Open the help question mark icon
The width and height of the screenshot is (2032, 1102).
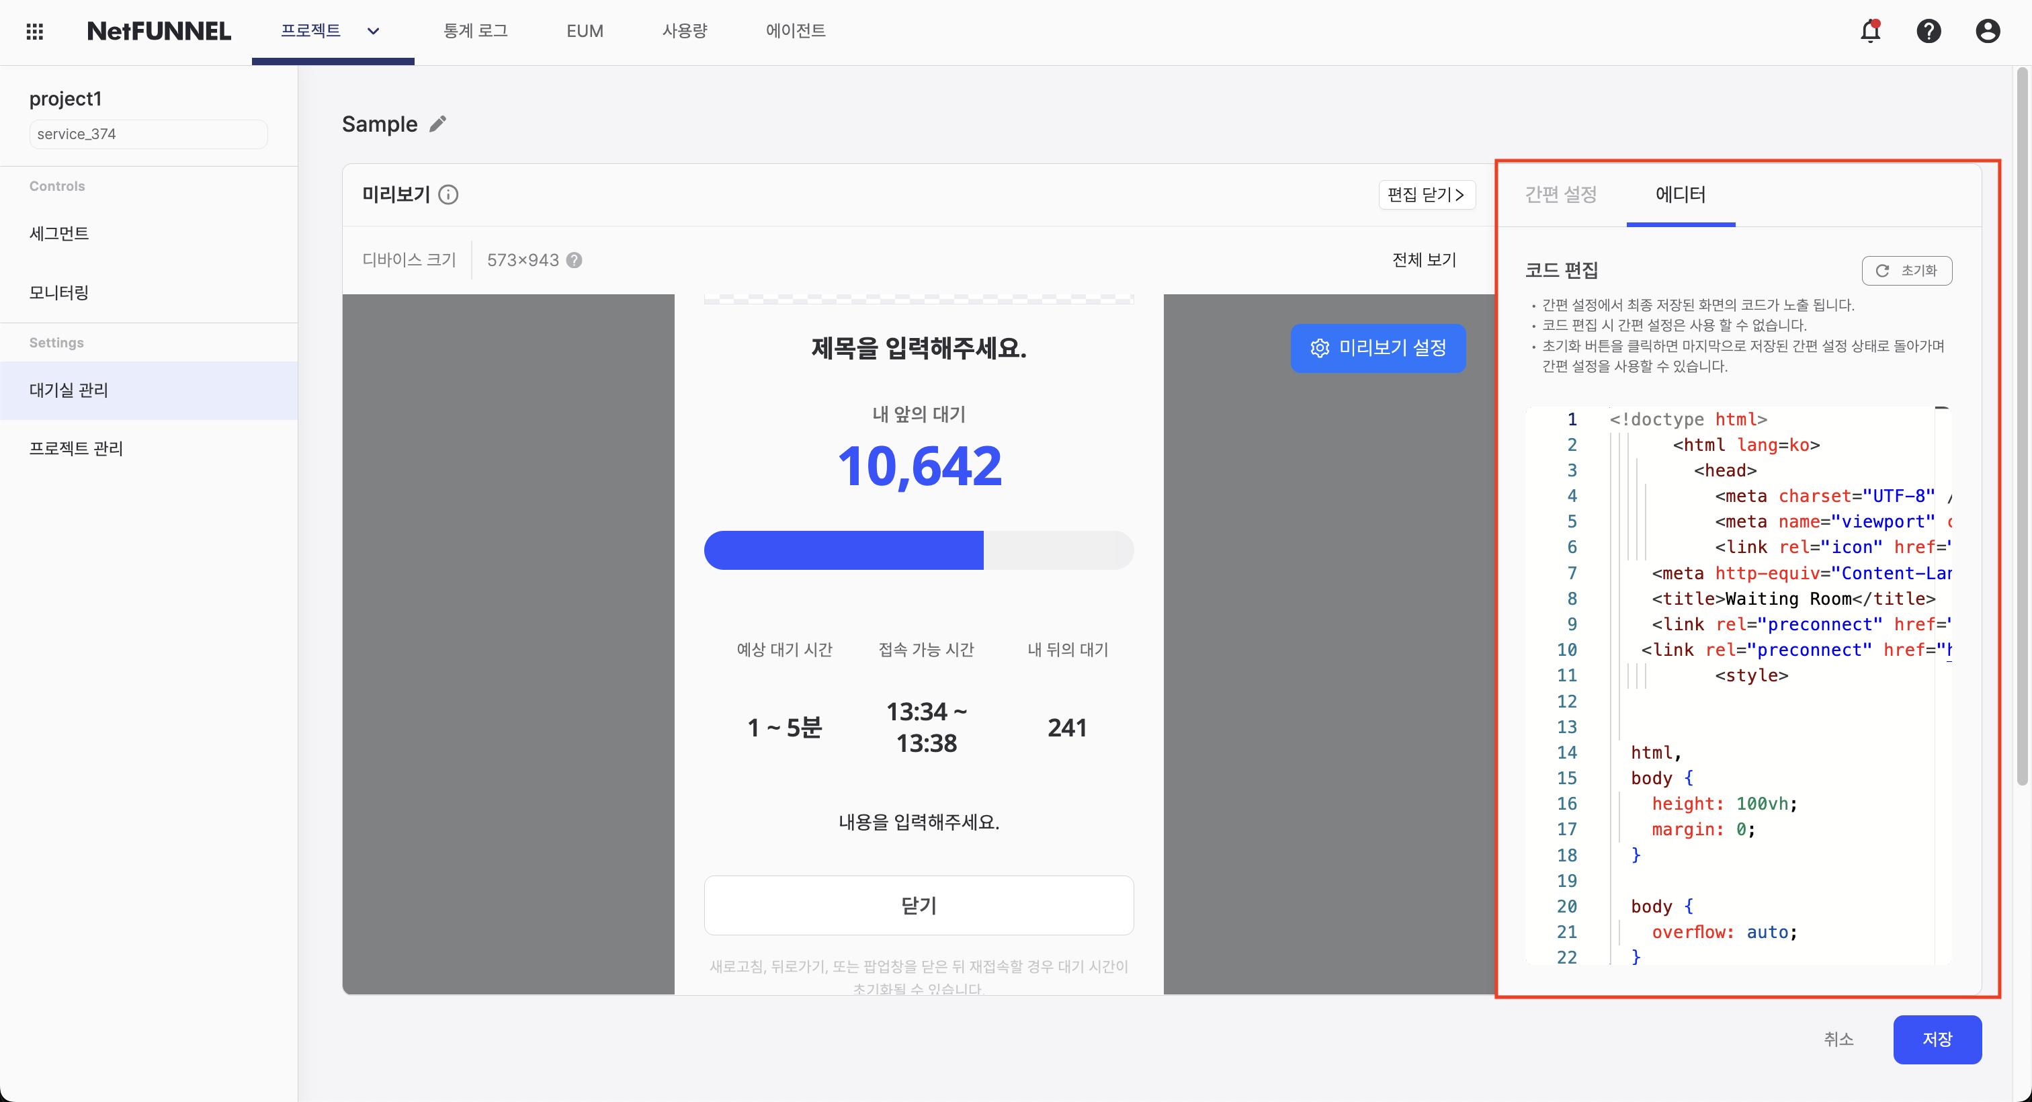click(1928, 32)
